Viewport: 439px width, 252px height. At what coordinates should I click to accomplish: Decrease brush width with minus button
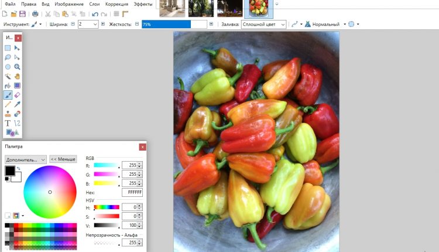pos(73,24)
